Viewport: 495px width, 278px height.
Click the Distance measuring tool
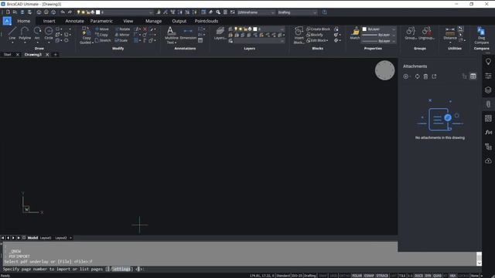(x=450, y=33)
